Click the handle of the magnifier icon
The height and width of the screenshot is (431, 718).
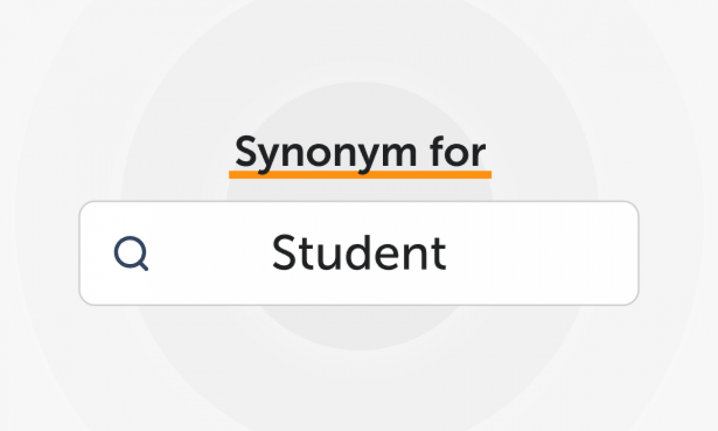coord(143,266)
